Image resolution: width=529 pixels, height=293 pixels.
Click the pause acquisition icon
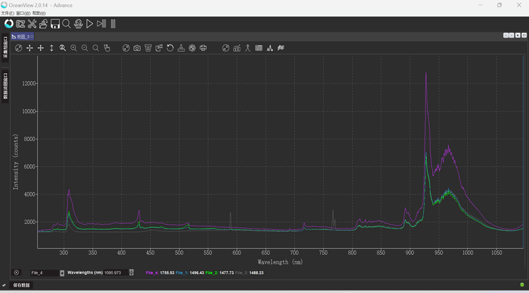113,24
